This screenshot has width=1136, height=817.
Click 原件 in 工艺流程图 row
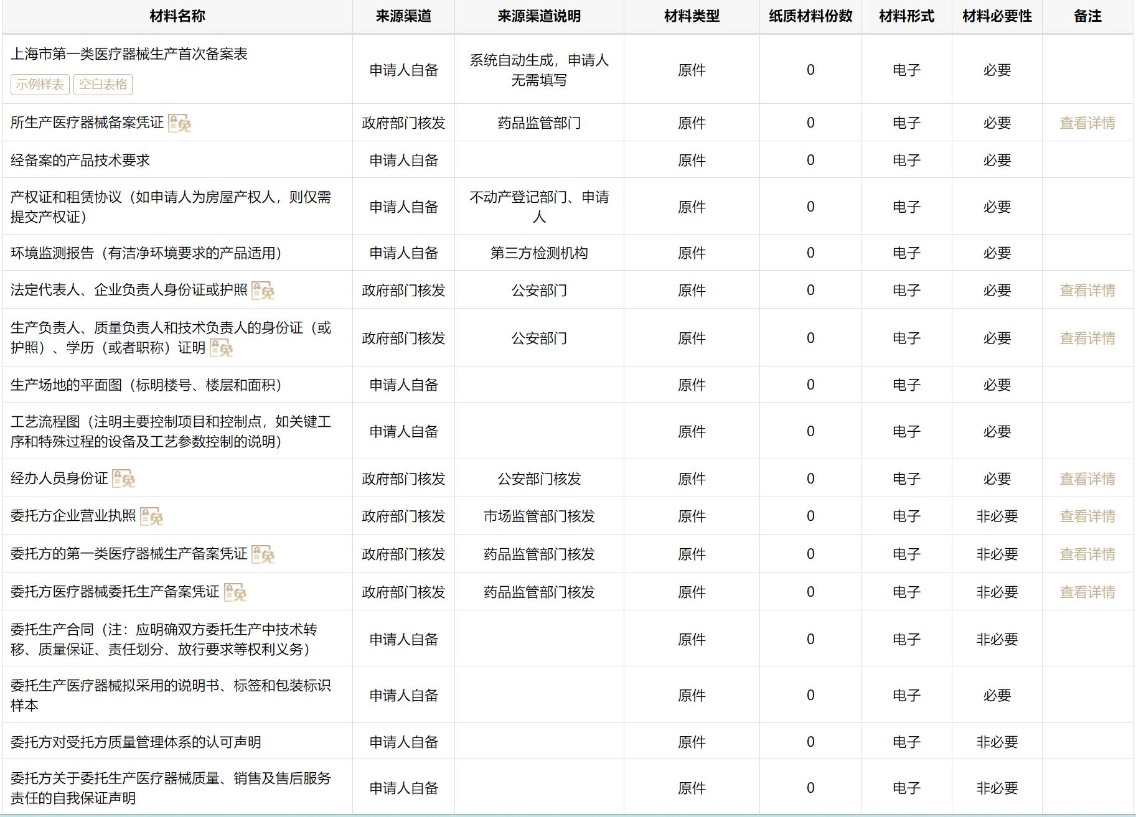pyautogui.click(x=692, y=432)
